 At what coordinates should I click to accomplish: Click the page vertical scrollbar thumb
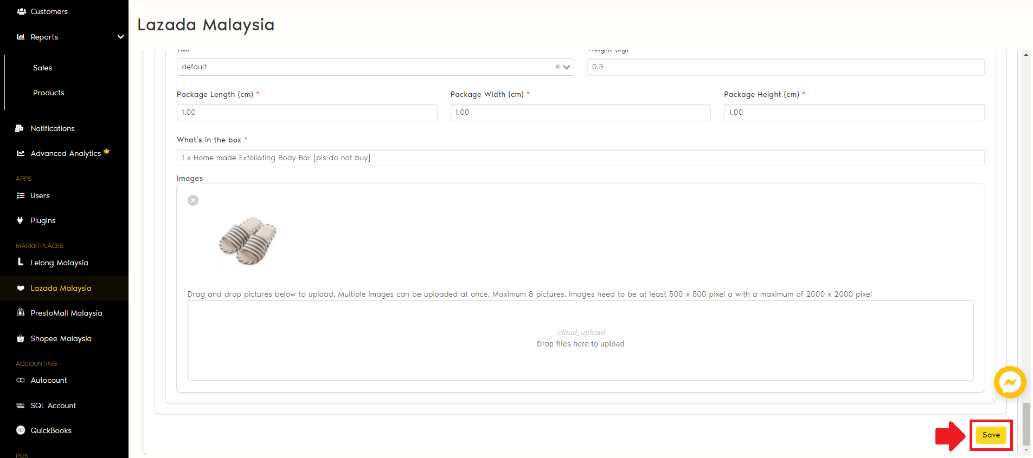(1026, 424)
